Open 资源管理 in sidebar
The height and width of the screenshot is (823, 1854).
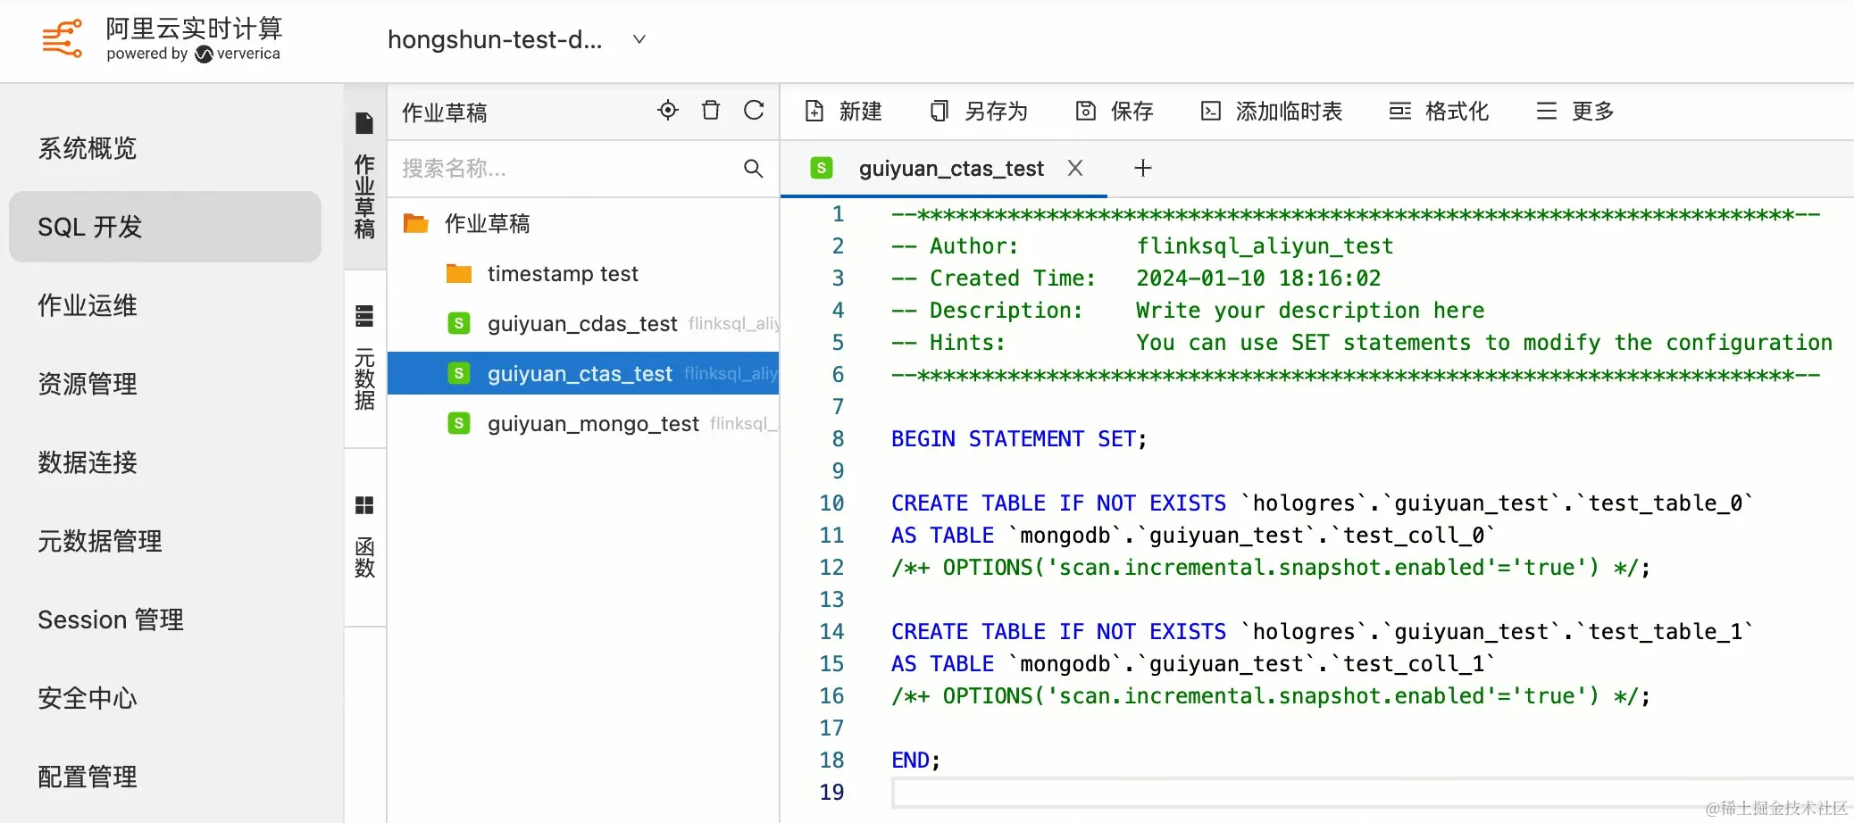(88, 384)
